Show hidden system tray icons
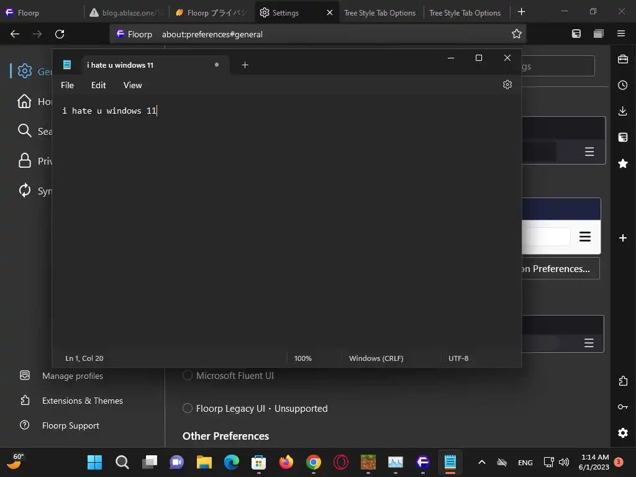The image size is (636, 477). 482,462
